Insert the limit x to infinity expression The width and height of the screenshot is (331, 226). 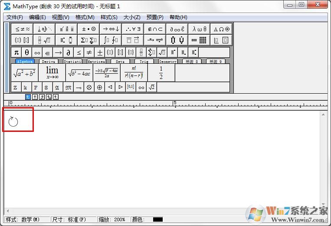[x=52, y=73]
